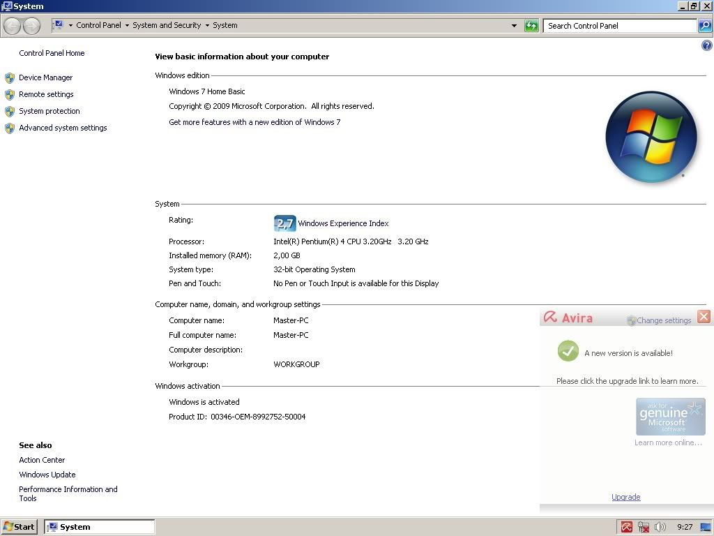The height and width of the screenshot is (536, 714).
Task: Expand the dropdown after System and Security
Action: click(x=207, y=26)
